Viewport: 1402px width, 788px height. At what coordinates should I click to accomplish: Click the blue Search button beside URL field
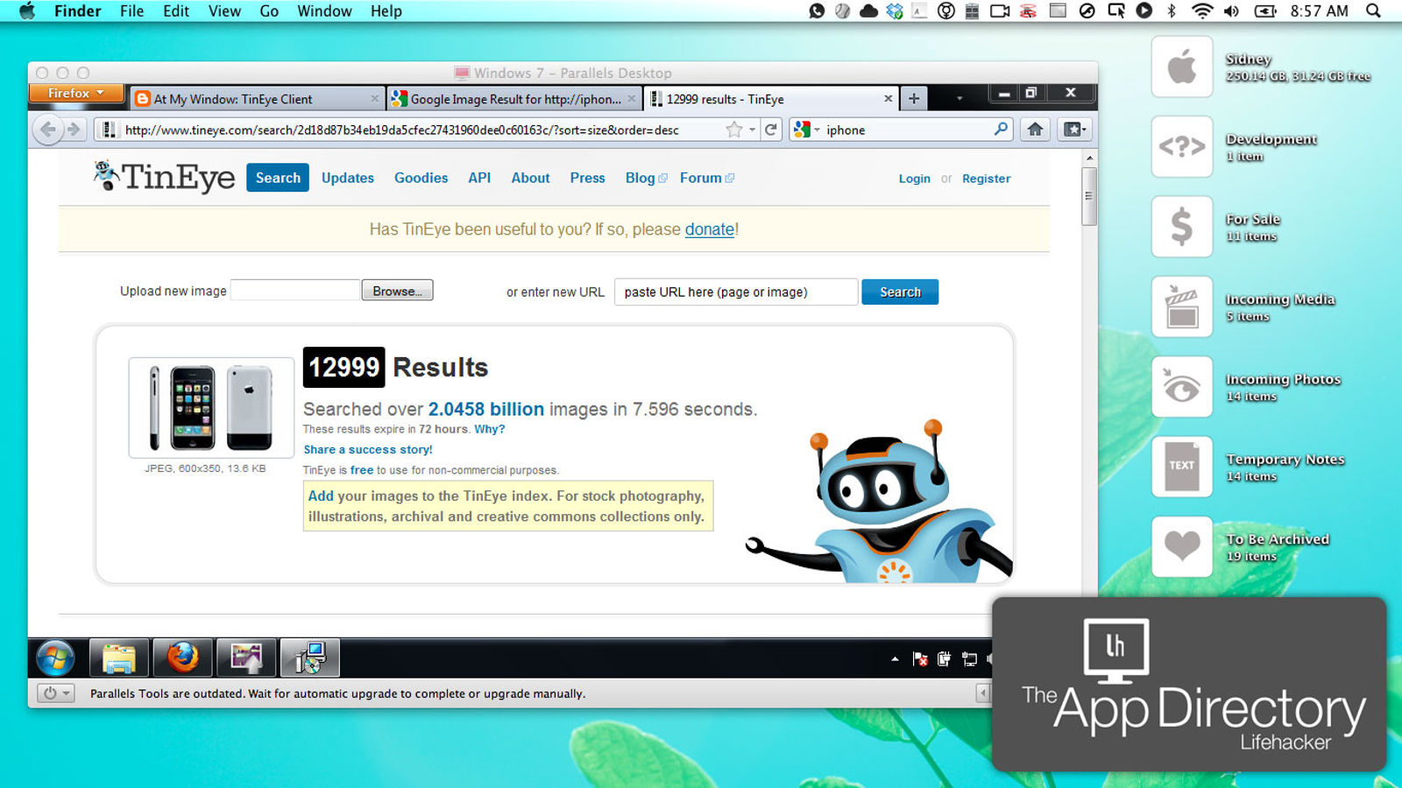coord(900,292)
